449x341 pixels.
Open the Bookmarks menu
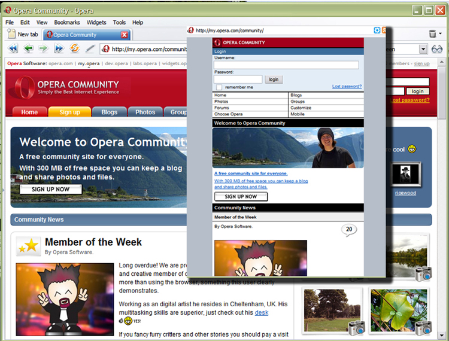click(66, 22)
